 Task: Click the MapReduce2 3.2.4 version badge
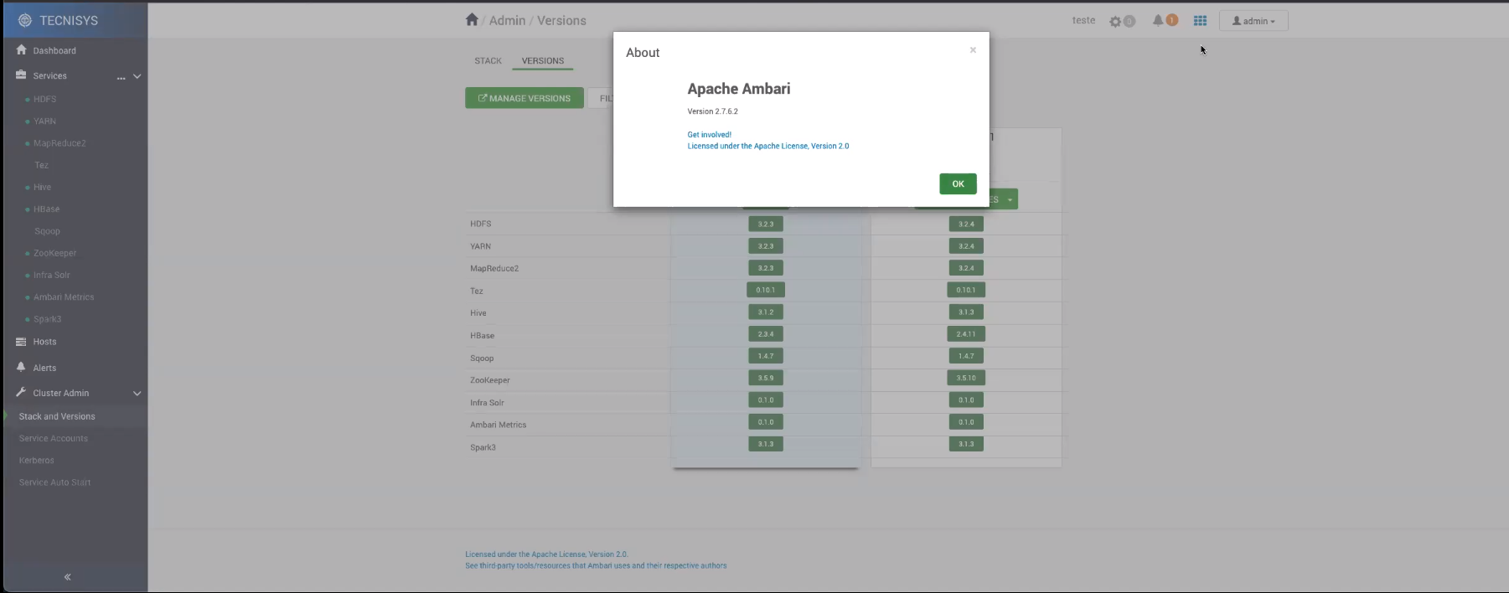coord(966,268)
